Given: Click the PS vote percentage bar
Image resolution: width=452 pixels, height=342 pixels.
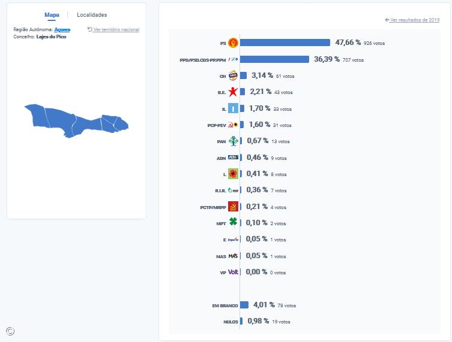Looking at the screenshot, I should tap(285, 43).
